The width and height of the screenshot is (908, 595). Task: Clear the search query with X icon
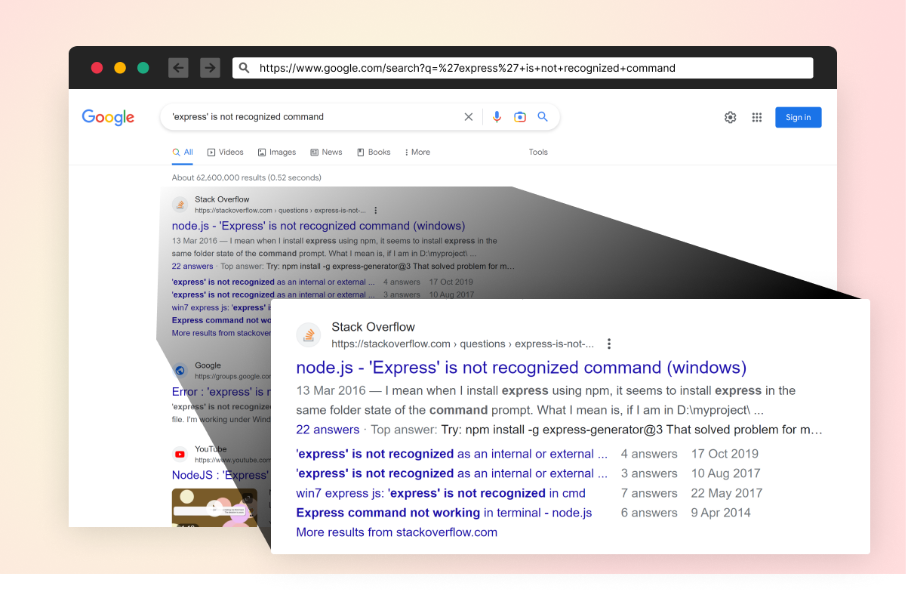tap(469, 117)
